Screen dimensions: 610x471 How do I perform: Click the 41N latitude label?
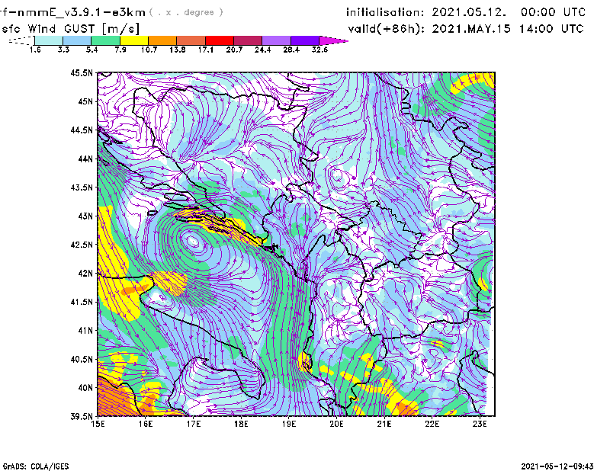(85, 331)
